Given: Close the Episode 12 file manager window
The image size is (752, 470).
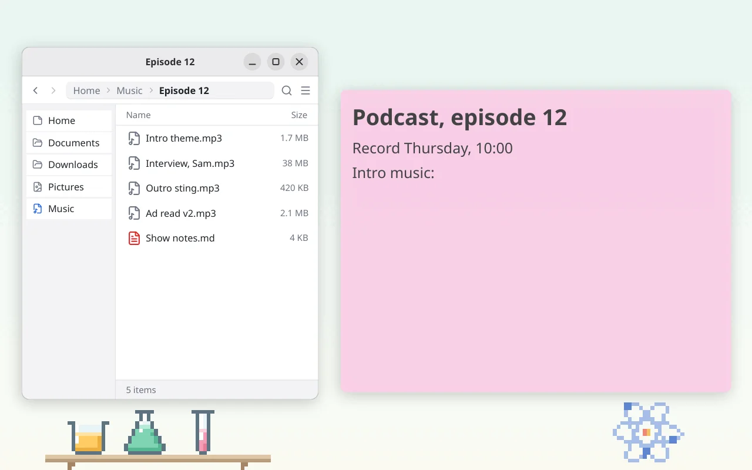Looking at the screenshot, I should click(299, 62).
